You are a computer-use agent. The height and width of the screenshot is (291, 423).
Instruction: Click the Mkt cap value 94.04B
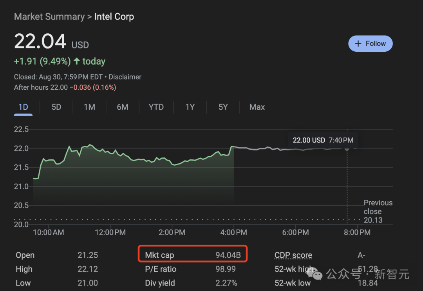tap(228, 255)
